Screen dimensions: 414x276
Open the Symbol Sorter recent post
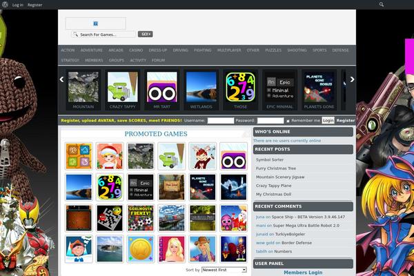click(270, 160)
